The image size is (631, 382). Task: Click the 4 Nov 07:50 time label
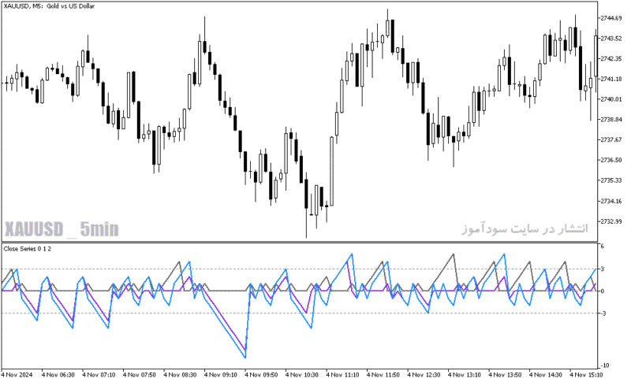pyautogui.click(x=140, y=375)
